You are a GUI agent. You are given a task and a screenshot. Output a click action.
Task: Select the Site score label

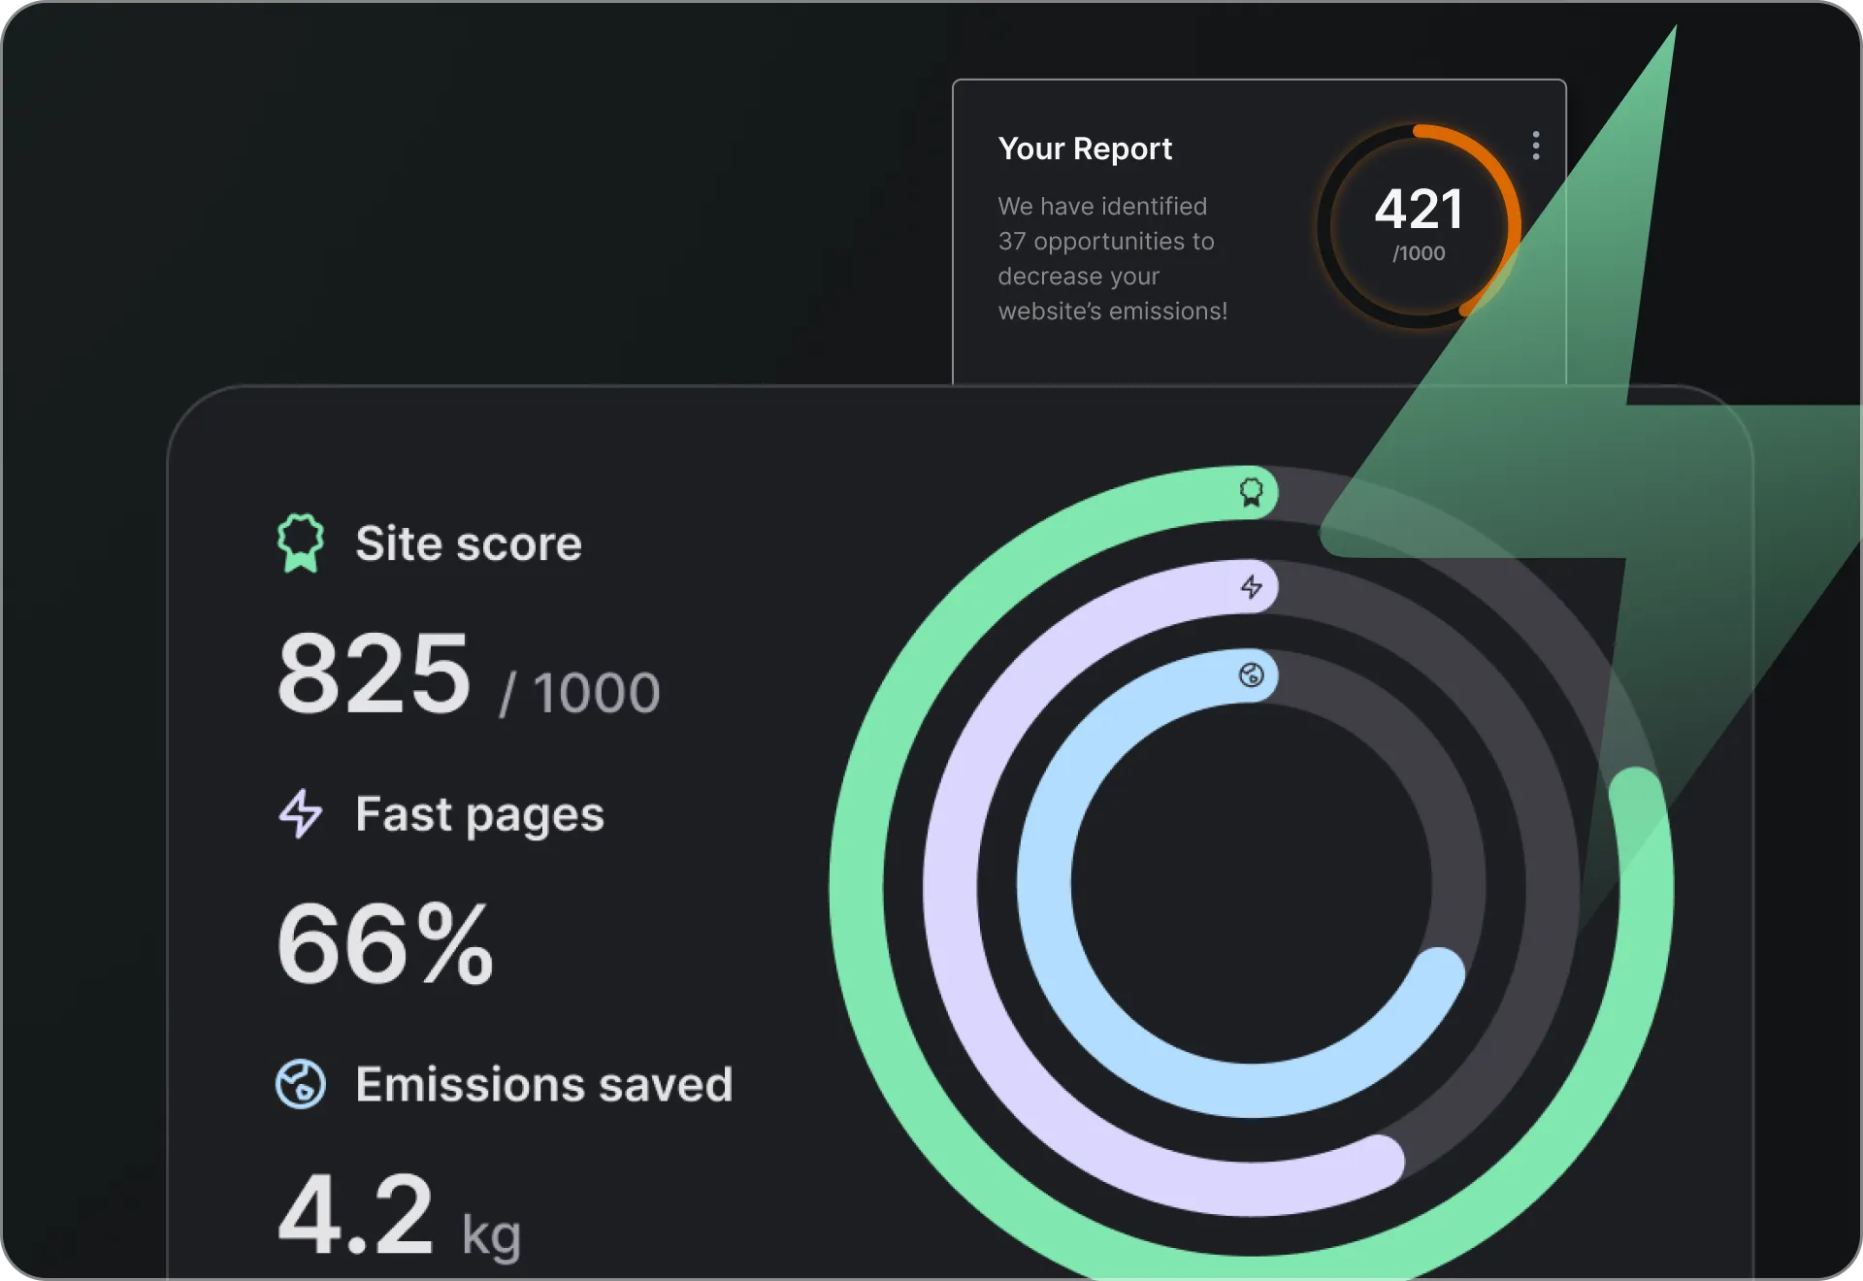468,543
